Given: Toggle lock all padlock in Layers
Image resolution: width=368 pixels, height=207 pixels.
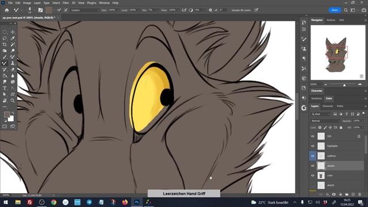Looking at the screenshot, I should [x=341, y=128].
